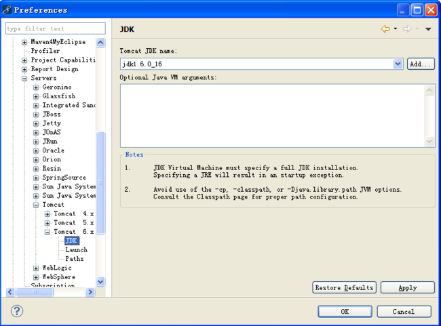Screen dimensions: 441x326
Task: Expand the Oracle server node
Action: click(x=36, y=150)
